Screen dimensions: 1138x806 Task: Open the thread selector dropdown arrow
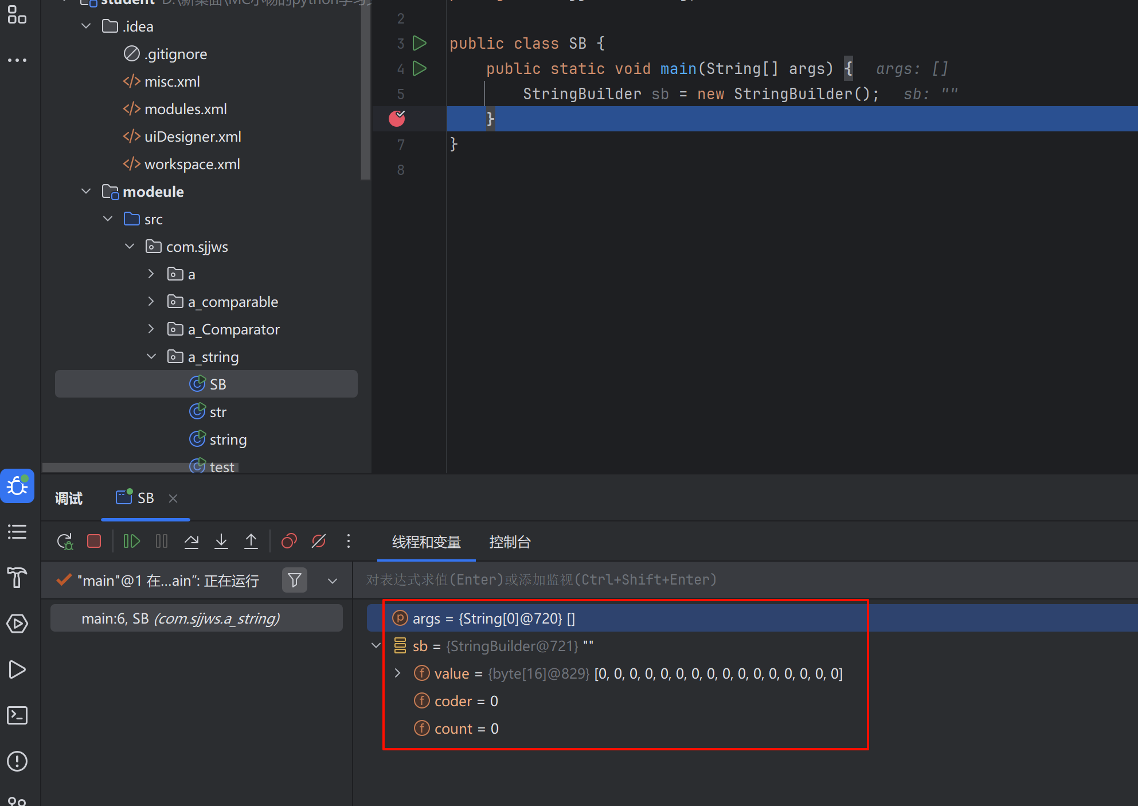pos(333,581)
